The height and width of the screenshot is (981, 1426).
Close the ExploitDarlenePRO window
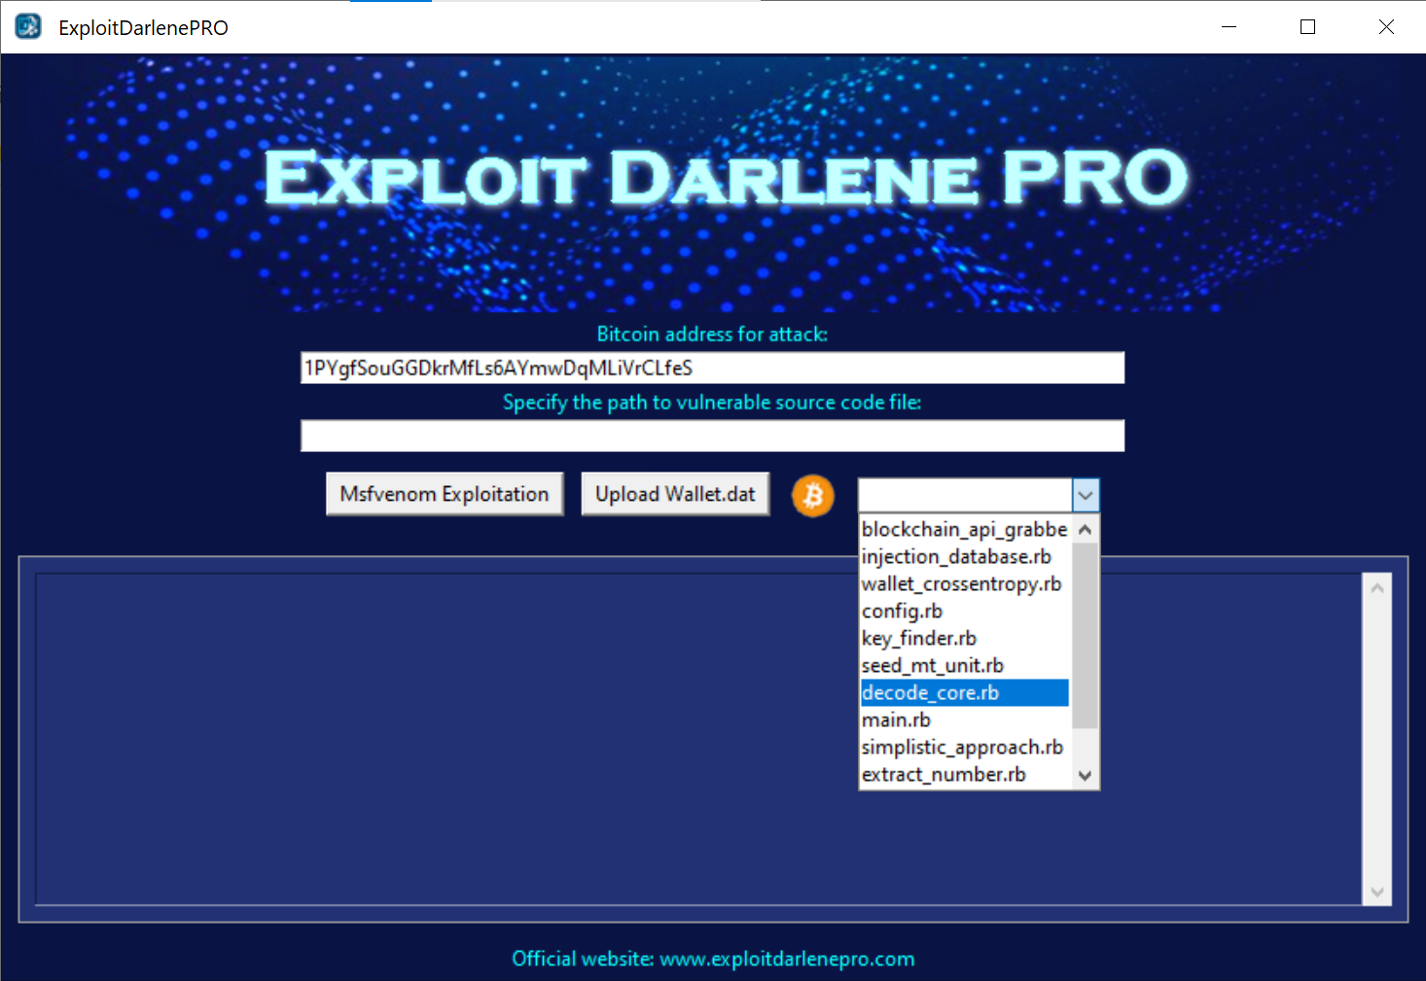pyautogui.click(x=1386, y=27)
